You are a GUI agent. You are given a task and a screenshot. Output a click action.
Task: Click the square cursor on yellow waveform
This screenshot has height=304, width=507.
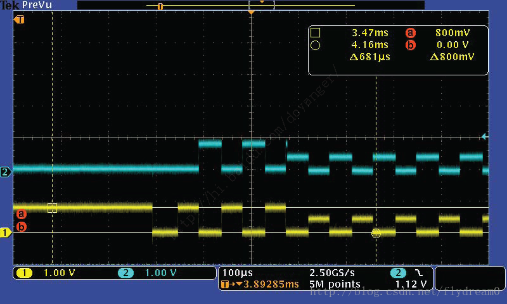click(x=52, y=208)
